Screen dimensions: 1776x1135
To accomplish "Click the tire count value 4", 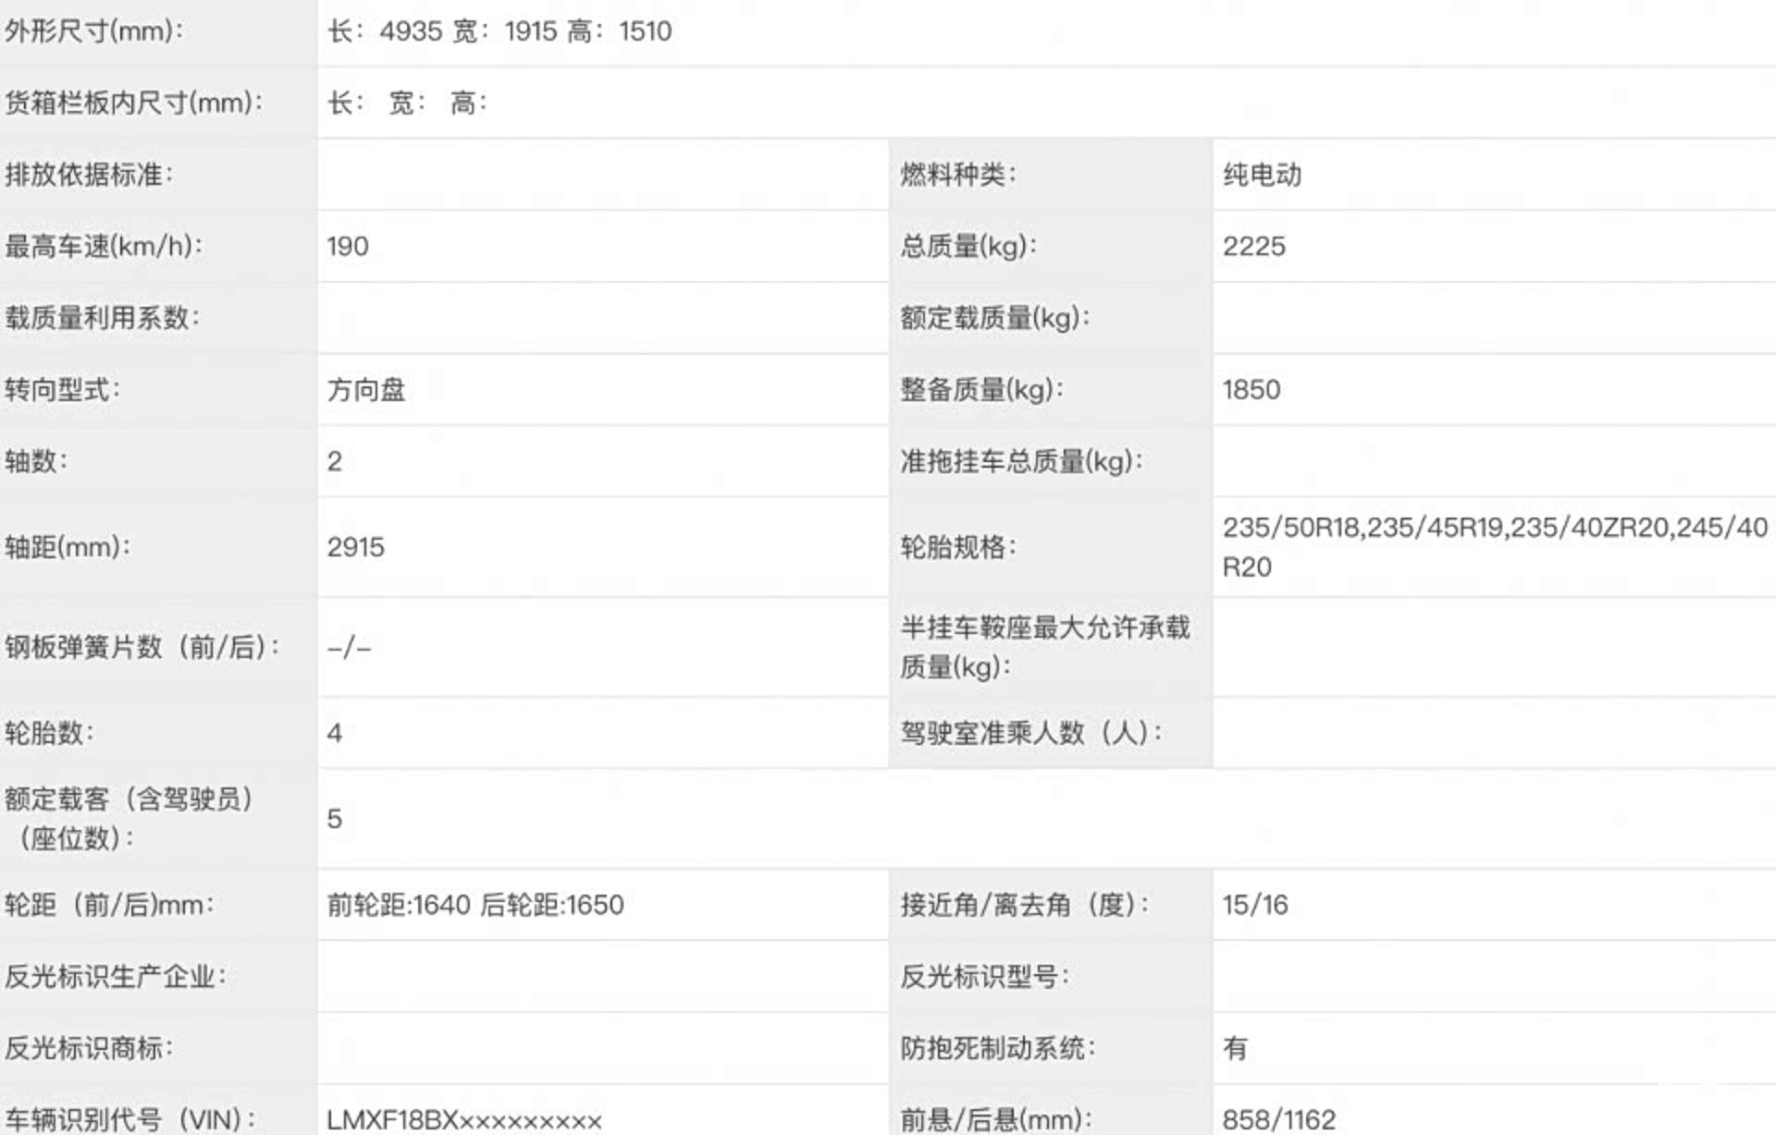I will coord(335,734).
